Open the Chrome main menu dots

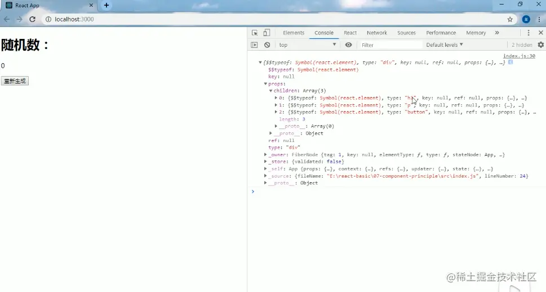(x=539, y=19)
